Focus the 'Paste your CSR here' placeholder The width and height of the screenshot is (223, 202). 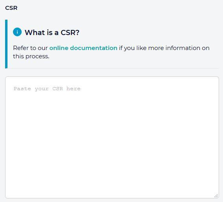(x=47, y=89)
